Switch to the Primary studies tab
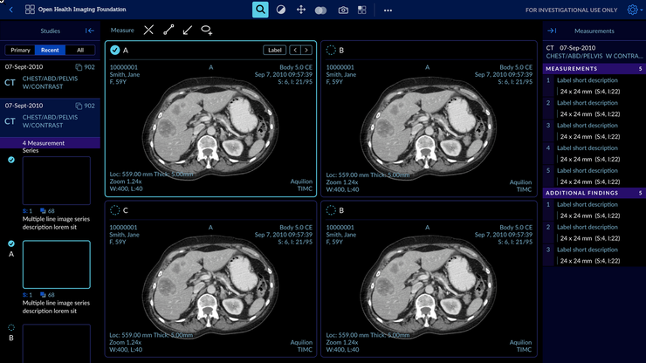The width and height of the screenshot is (646, 363). pyautogui.click(x=20, y=50)
